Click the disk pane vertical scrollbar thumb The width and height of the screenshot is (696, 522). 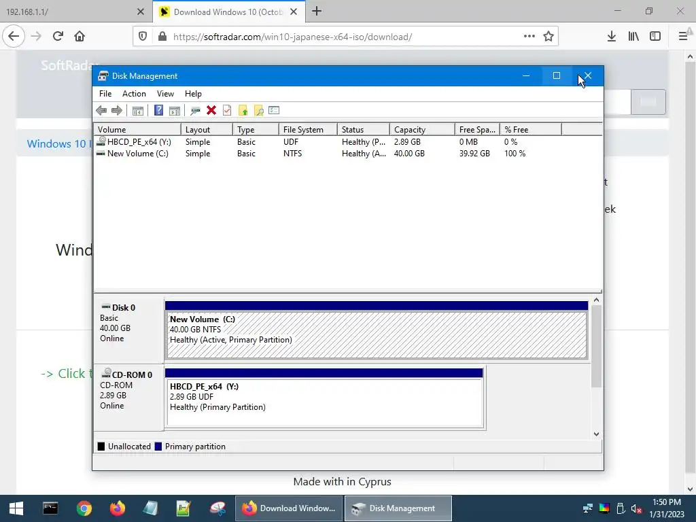596,346
